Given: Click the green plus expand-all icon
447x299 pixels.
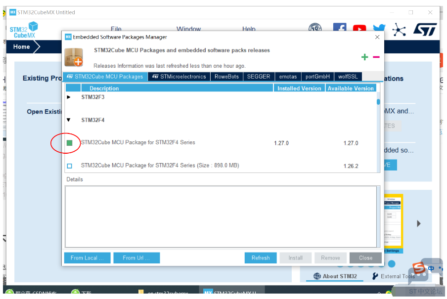Looking at the screenshot, I should coord(364,57).
